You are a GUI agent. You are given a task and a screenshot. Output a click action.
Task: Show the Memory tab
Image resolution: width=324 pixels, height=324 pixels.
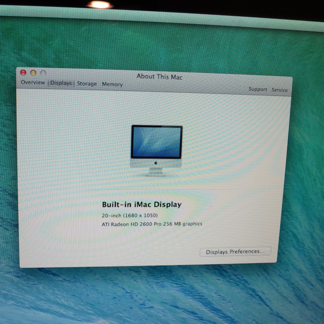pyautogui.click(x=112, y=84)
